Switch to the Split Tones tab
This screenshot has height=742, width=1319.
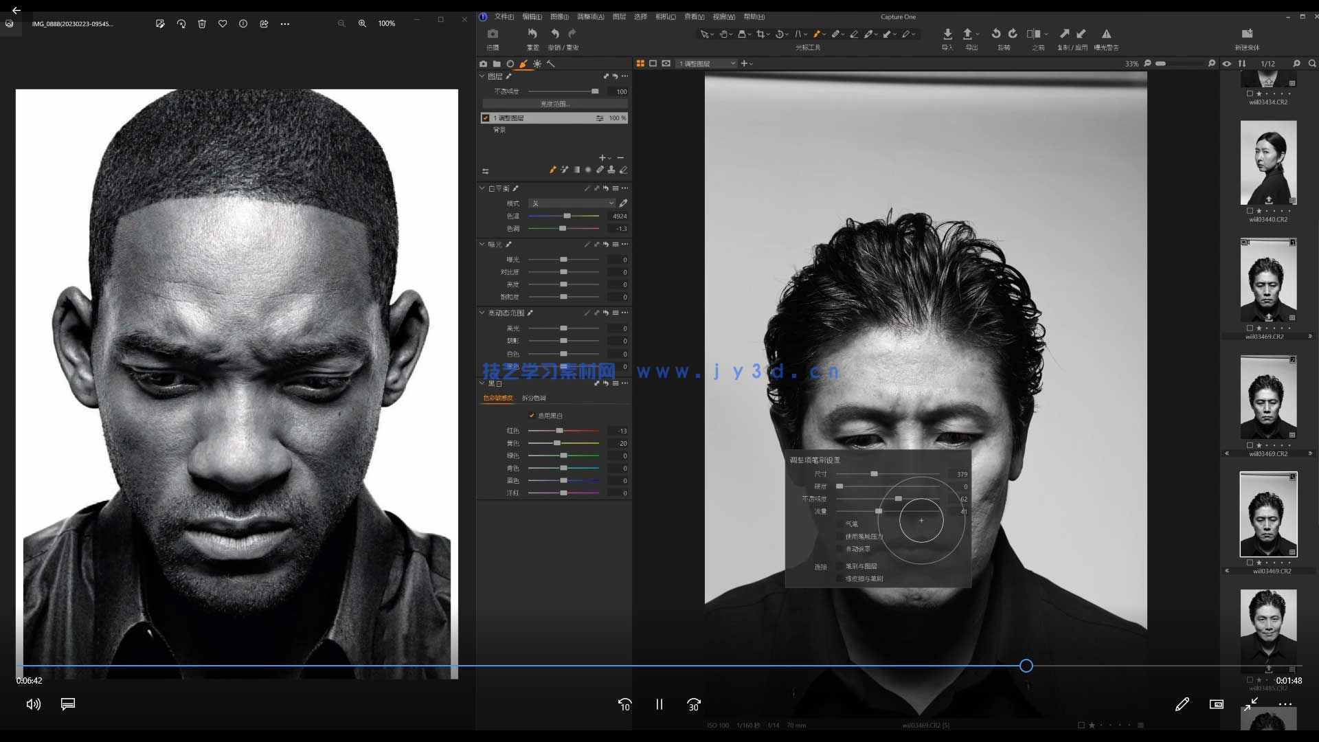[534, 398]
